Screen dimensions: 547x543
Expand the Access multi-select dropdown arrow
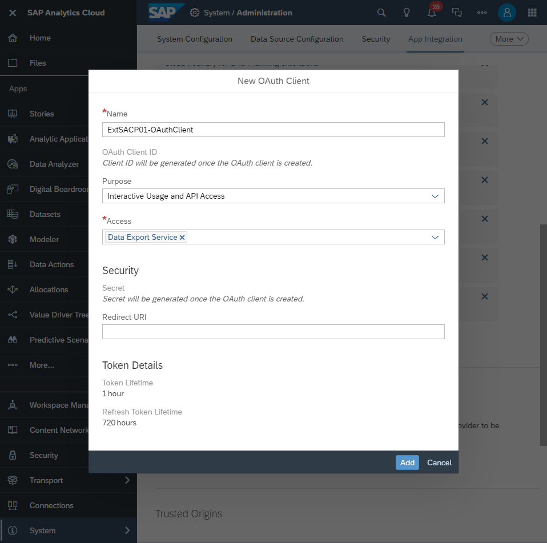(x=435, y=238)
